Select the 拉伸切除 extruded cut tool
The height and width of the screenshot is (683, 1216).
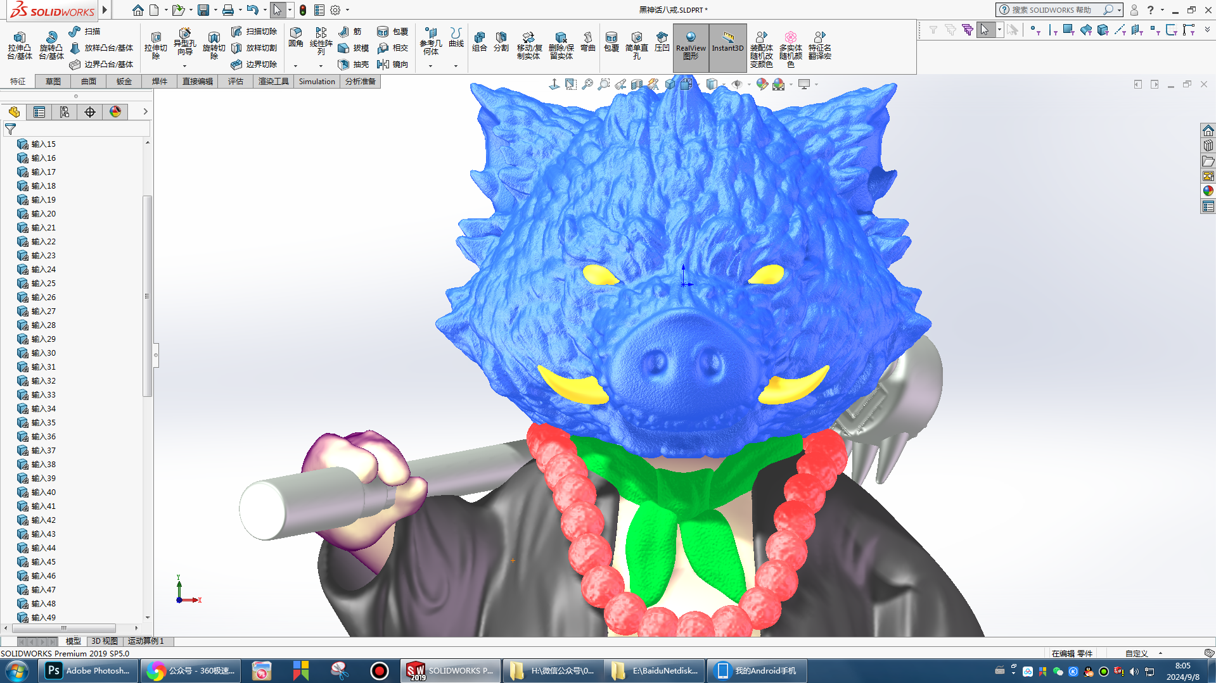pyautogui.click(x=155, y=46)
